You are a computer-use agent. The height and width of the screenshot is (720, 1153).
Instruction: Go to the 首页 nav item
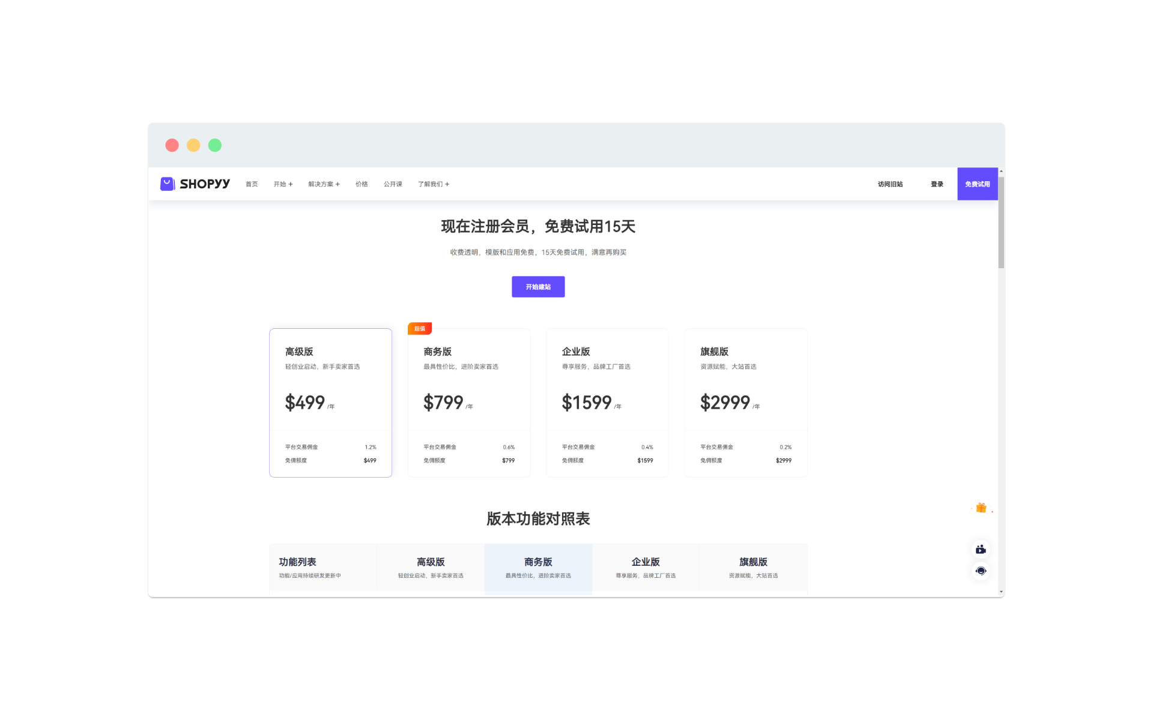pos(252,184)
